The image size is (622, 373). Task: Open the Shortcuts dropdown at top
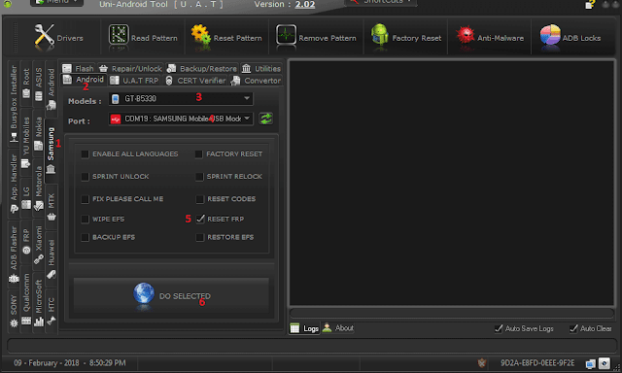pyautogui.click(x=381, y=2)
